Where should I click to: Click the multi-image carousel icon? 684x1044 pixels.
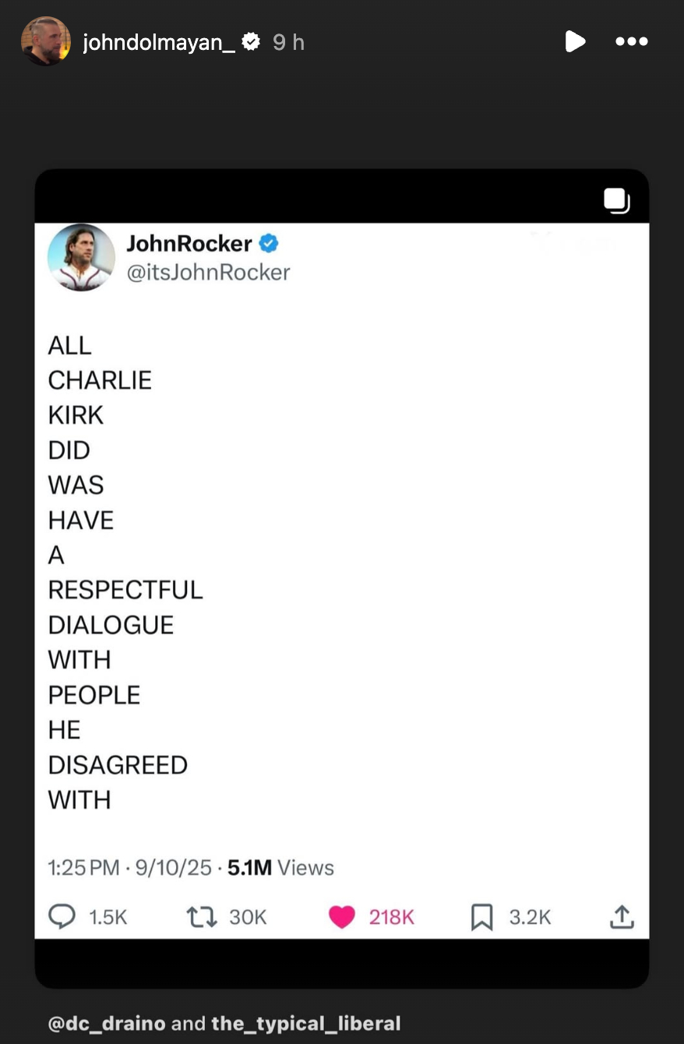click(x=616, y=200)
